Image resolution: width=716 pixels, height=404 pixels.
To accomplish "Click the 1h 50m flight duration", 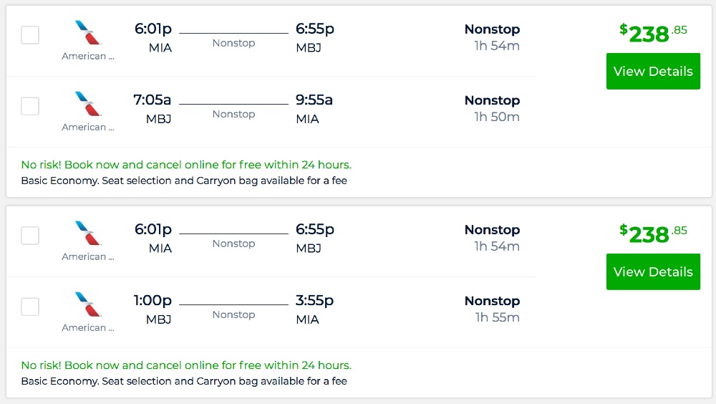I will pyautogui.click(x=496, y=117).
